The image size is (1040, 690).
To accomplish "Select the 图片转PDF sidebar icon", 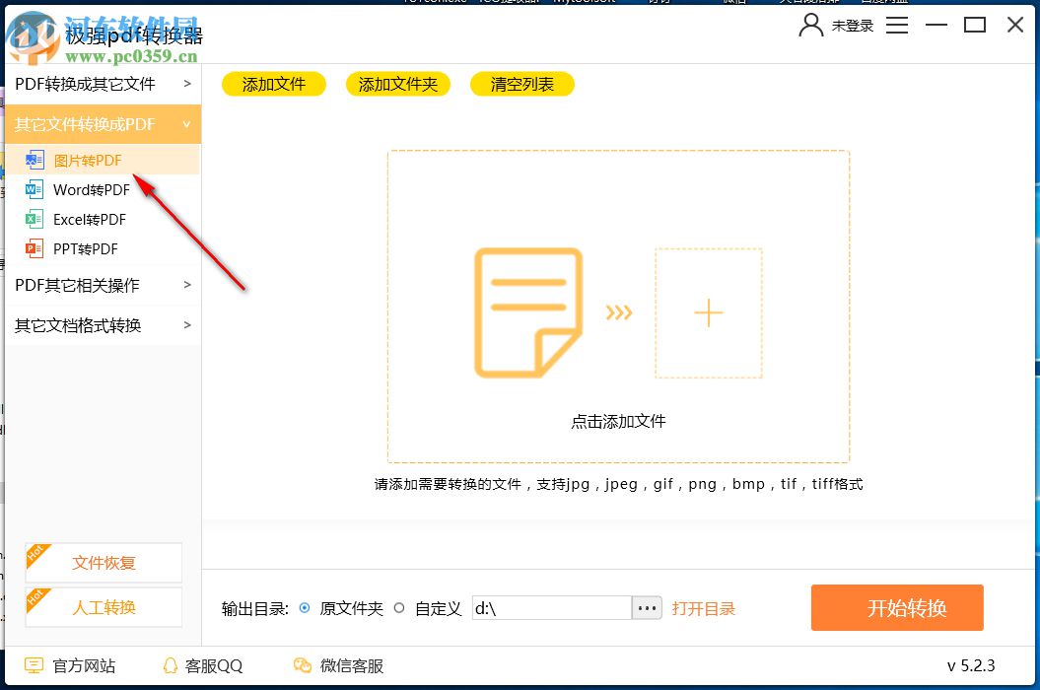I will 35,159.
